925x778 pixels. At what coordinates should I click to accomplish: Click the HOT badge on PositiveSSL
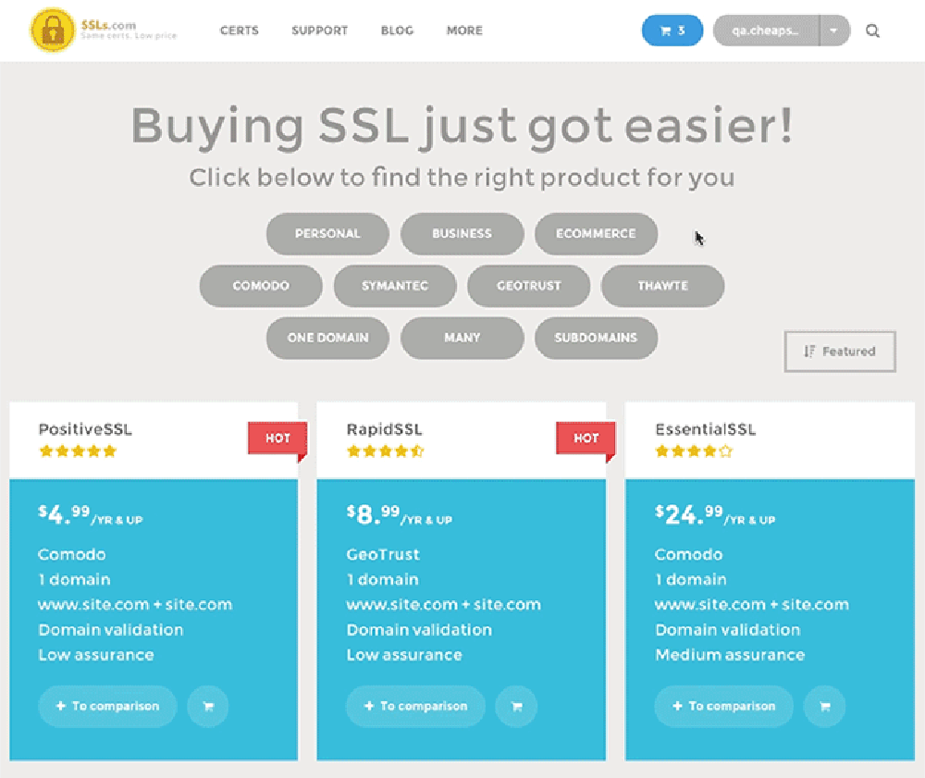pos(277,438)
